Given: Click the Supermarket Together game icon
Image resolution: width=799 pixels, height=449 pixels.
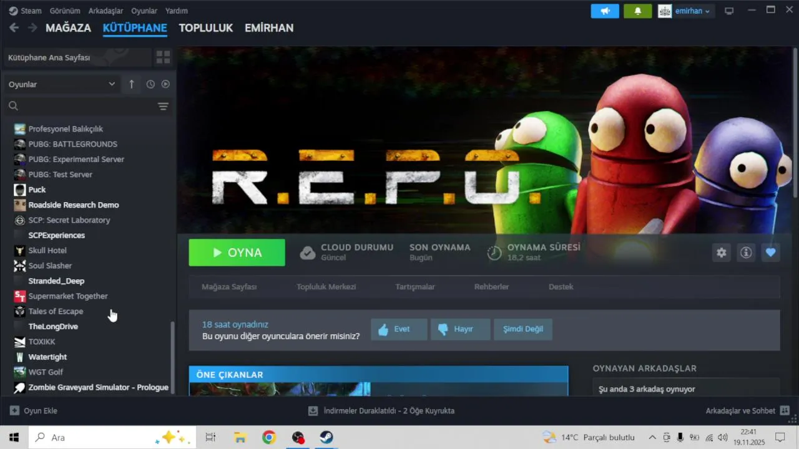Looking at the screenshot, I should [x=20, y=296].
